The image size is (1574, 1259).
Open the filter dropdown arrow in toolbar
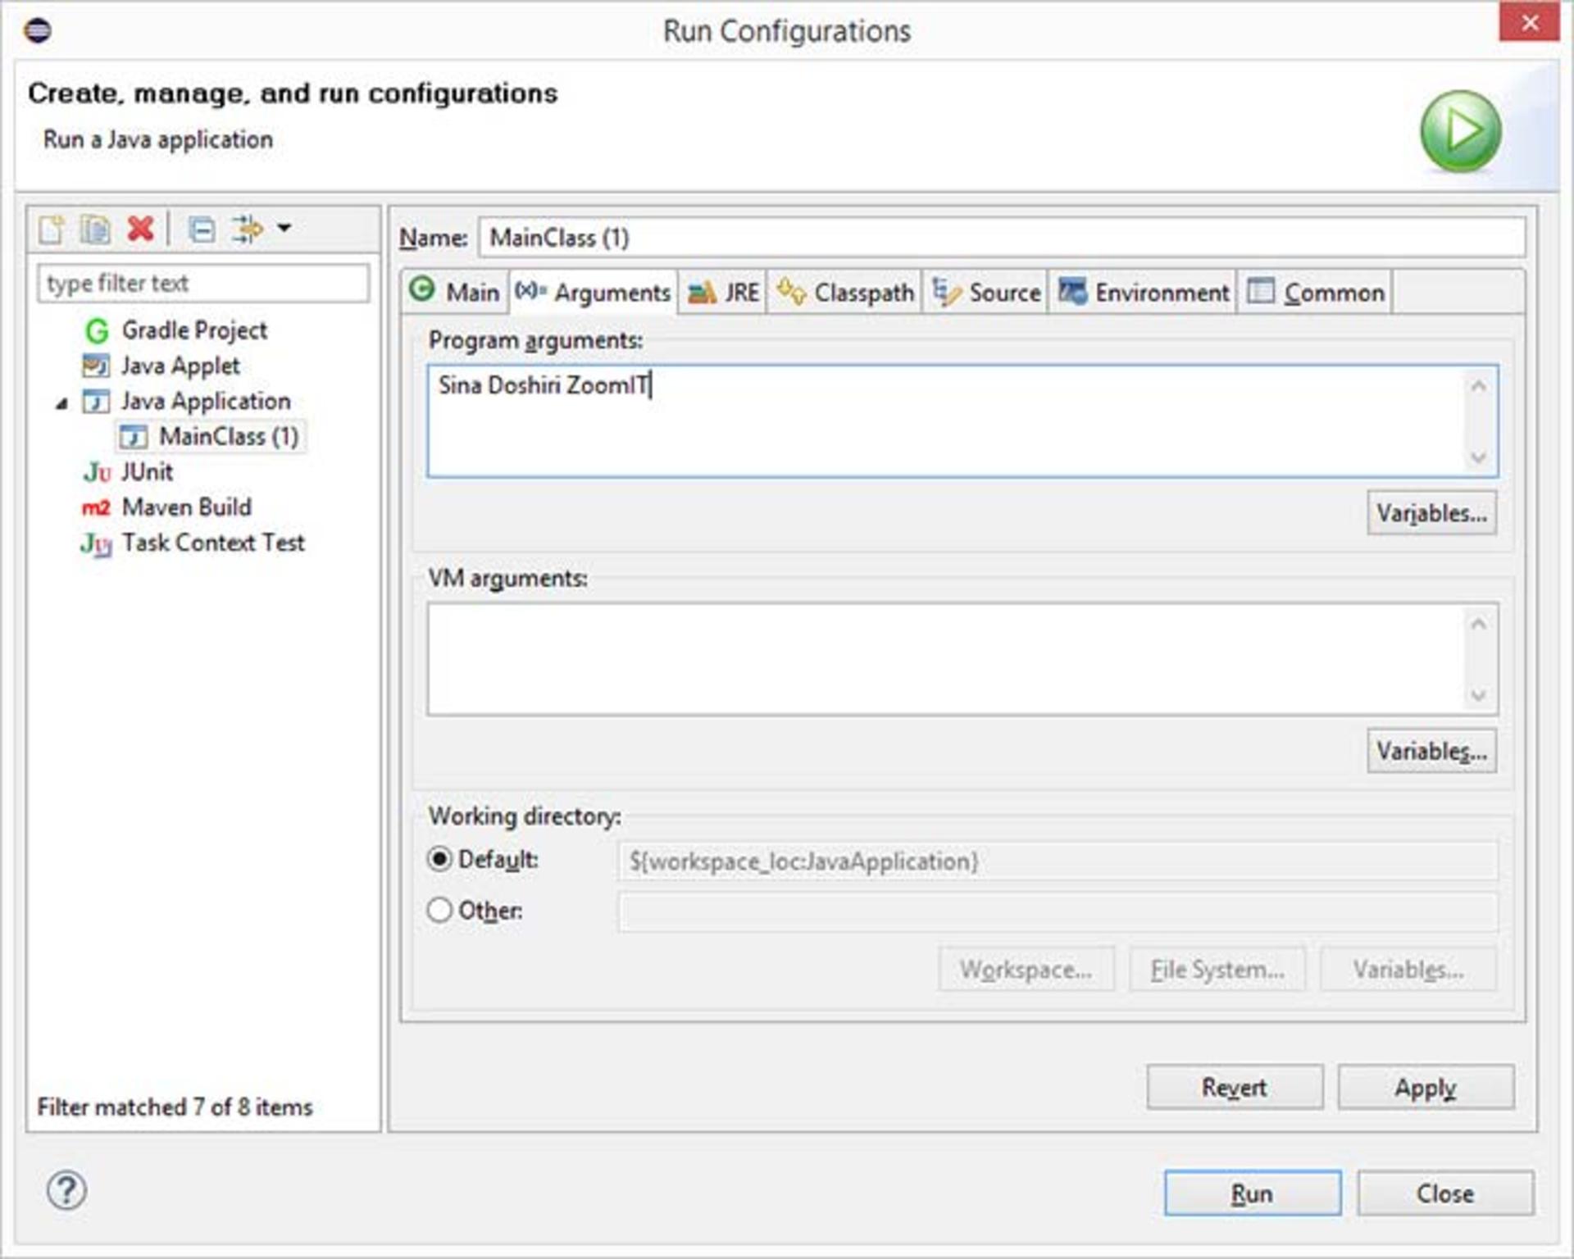point(284,227)
